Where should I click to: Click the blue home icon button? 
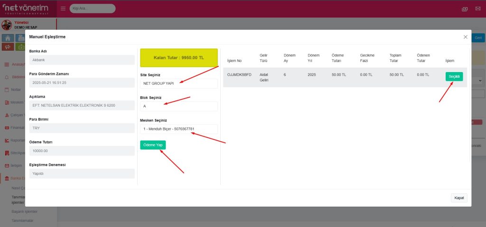click(x=7, y=38)
